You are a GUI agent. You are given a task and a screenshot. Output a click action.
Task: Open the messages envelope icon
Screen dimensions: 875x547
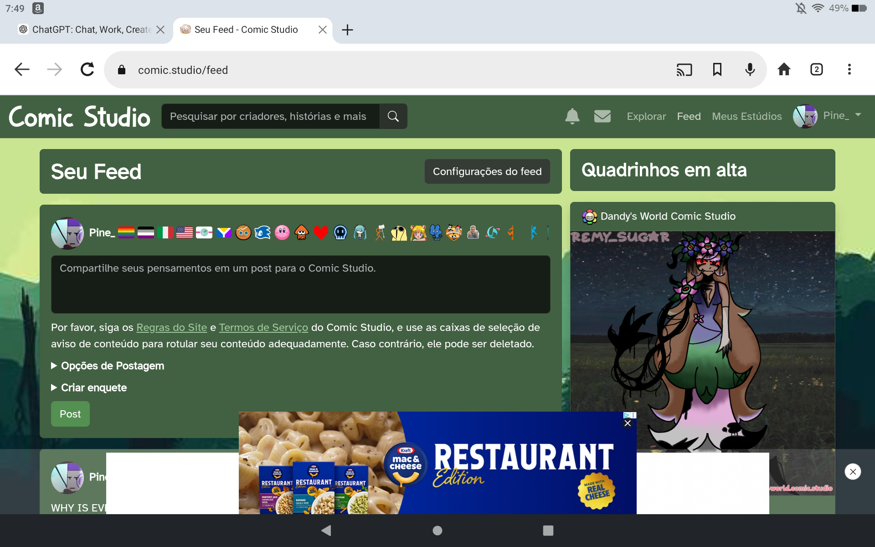602,116
